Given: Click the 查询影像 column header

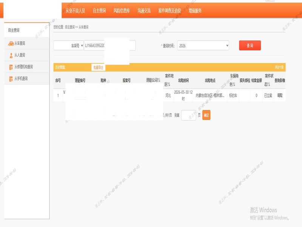Looking at the screenshot, I should [280, 80].
